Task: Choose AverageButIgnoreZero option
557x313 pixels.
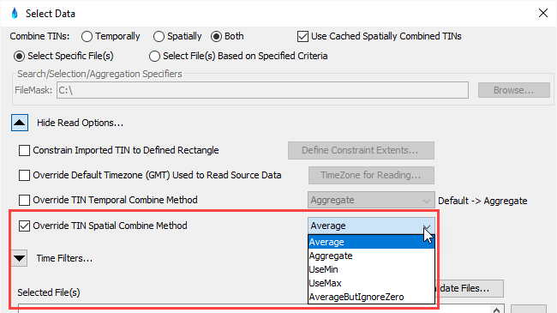Action: 371,297
